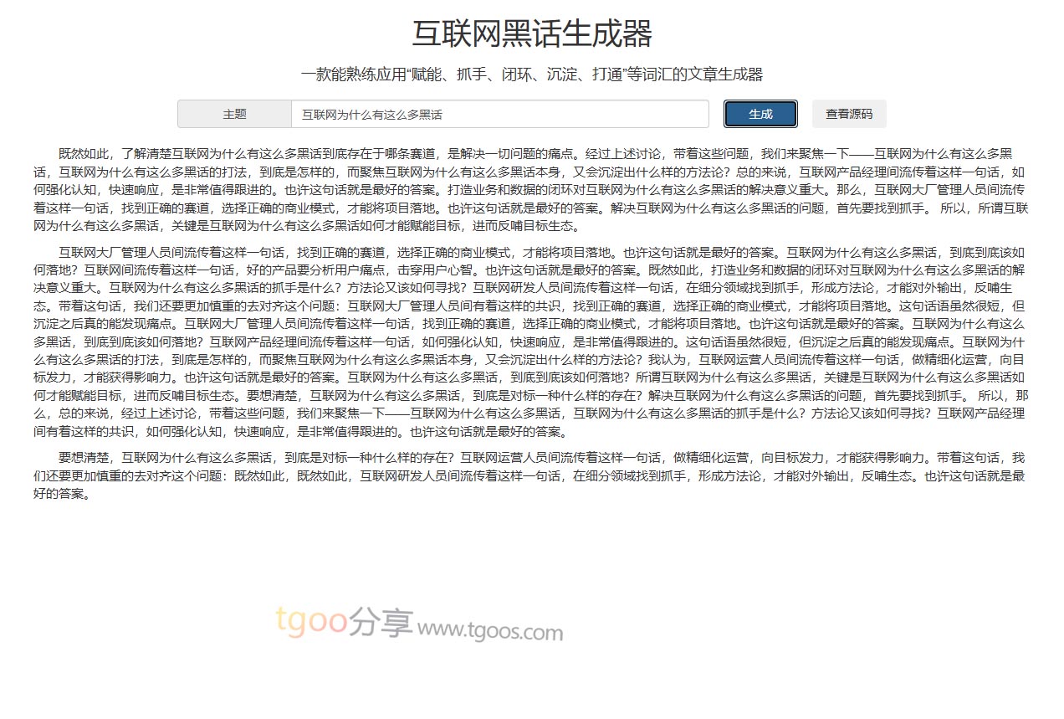Click the line starting 们还要更加慎重 in third paragraph
This screenshot has width=1064, height=719.
coord(502,475)
